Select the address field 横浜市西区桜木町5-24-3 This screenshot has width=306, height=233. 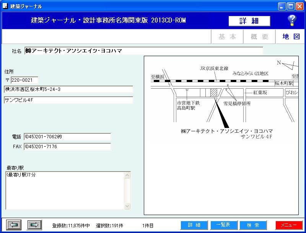click(68, 89)
